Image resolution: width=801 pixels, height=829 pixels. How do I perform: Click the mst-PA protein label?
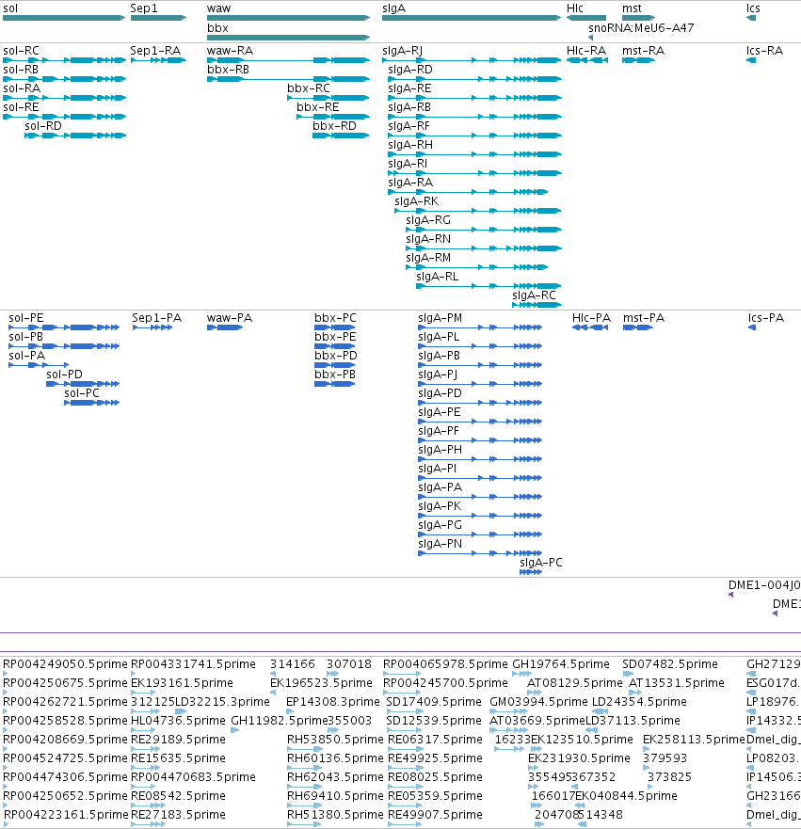click(x=644, y=318)
